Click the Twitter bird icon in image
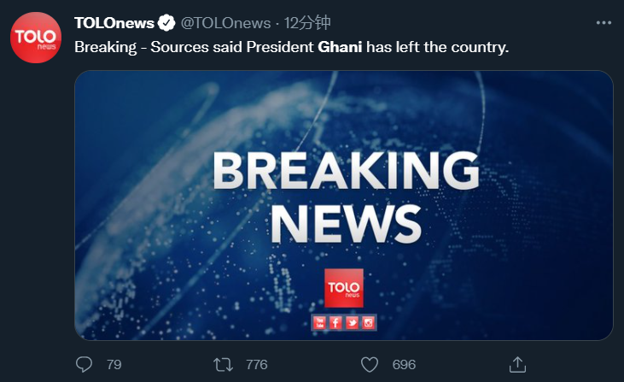 point(352,322)
